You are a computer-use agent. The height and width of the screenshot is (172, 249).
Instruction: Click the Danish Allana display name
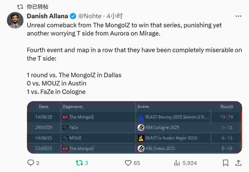click(x=48, y=16)
